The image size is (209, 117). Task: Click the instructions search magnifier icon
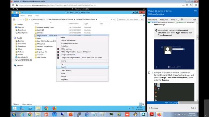point(178,19)
